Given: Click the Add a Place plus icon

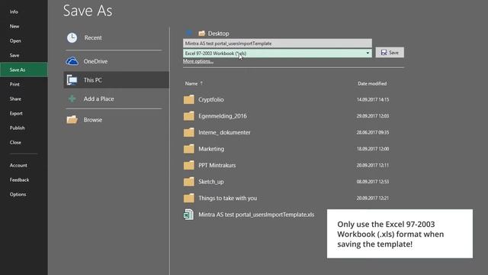Looking at the screenshot, I should (x=72, y=99).
